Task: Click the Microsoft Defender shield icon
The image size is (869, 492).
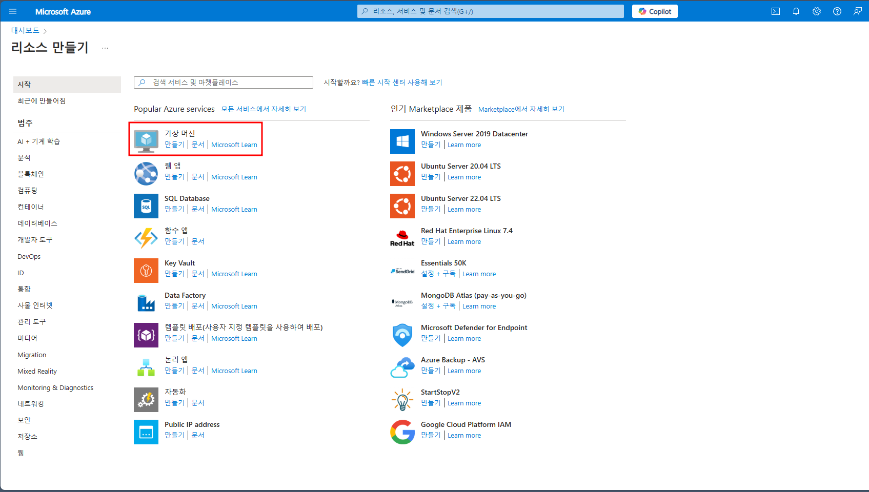Action: 402,335
